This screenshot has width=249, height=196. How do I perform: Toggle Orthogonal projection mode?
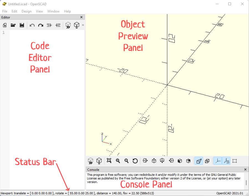207,161
